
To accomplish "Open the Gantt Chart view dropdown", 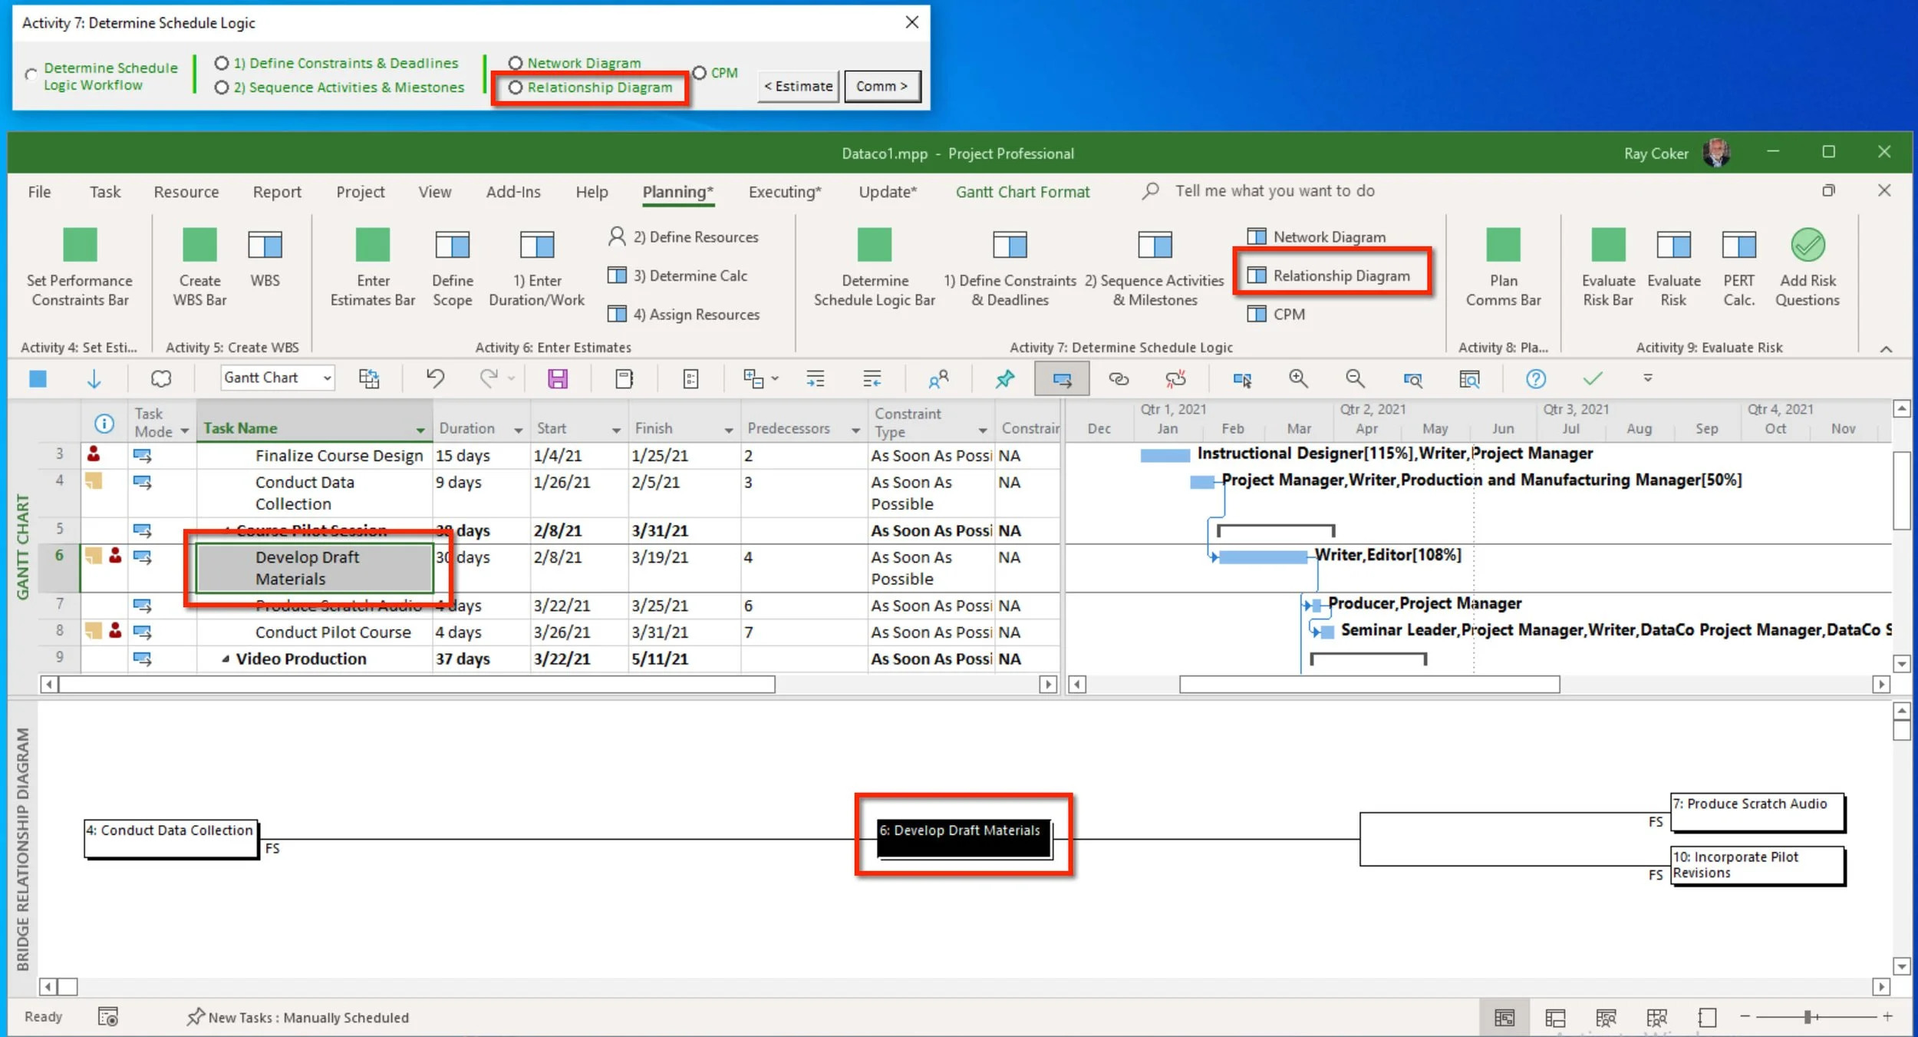I will 327,378.
